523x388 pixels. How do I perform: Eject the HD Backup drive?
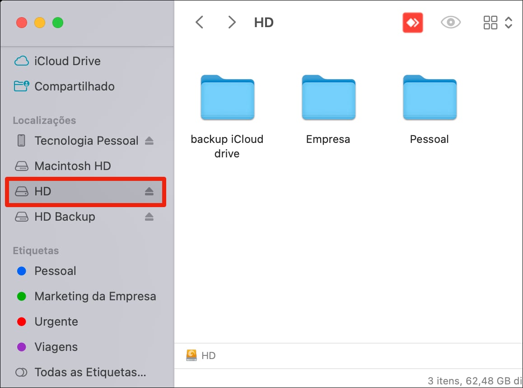coord(149,217)
